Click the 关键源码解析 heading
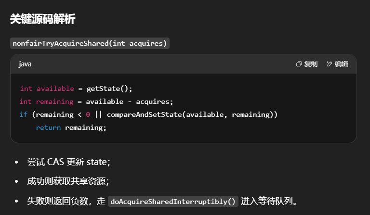Viewport: 370px width, 215px height. pos(42,19)
